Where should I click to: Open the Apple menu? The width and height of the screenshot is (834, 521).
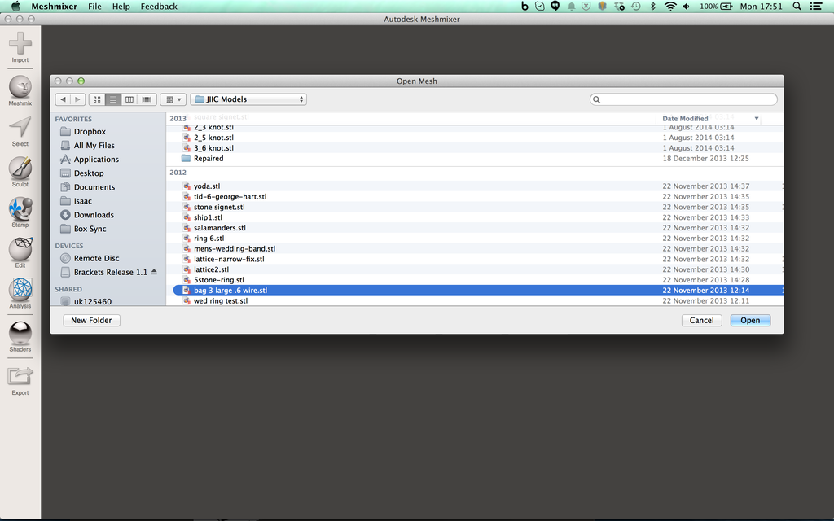[x=15, y=7]
